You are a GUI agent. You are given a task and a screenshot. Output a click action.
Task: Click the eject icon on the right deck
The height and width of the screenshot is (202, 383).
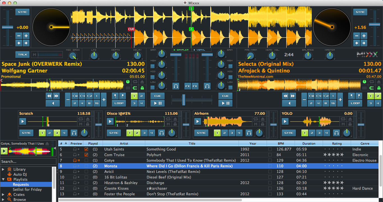[x=379, y=82]
